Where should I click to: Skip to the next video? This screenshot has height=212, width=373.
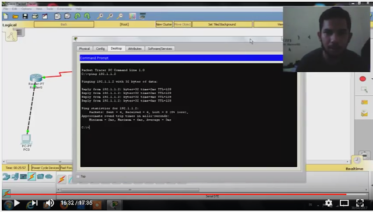pos(35,203)
